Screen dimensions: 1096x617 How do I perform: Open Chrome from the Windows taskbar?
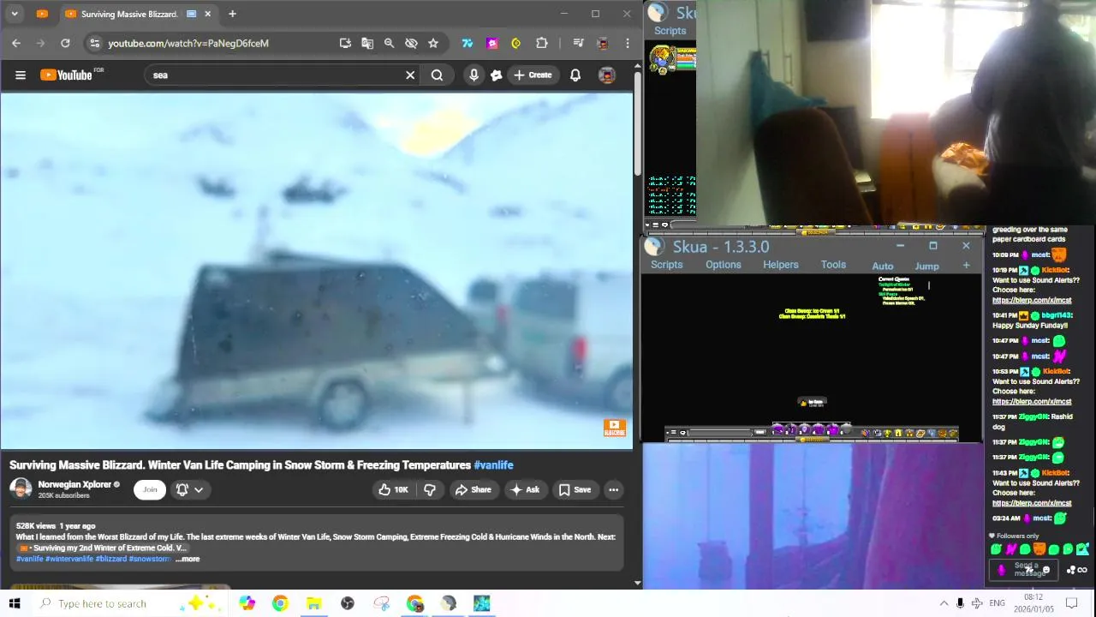[x=280, y=603]
